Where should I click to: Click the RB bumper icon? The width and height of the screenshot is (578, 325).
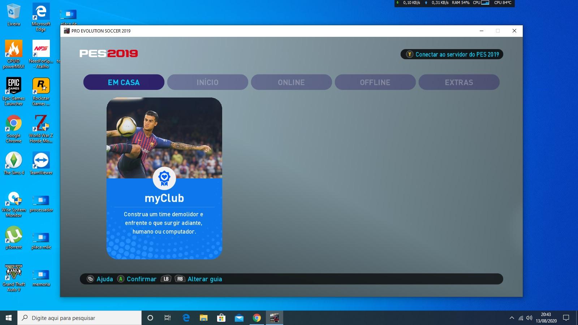coord(180,279)
